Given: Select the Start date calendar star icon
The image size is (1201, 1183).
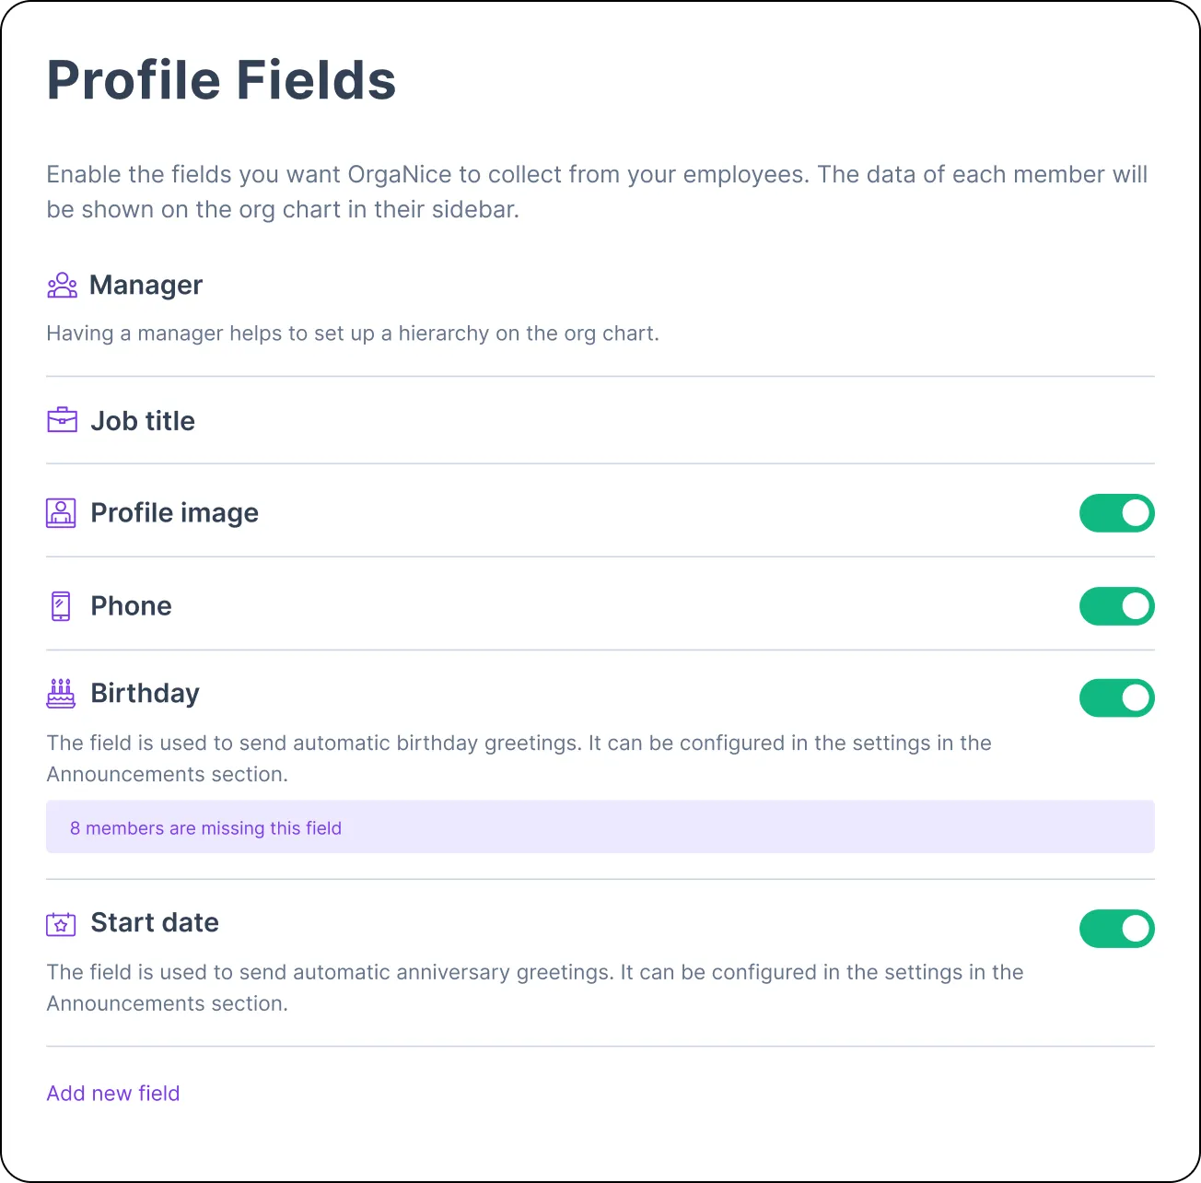Looking at the screenshot, I should (x=61, y=922).
